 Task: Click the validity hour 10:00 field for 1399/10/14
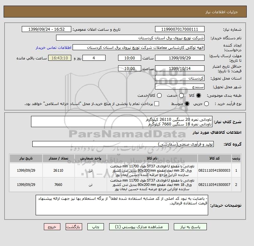(130, 68)
